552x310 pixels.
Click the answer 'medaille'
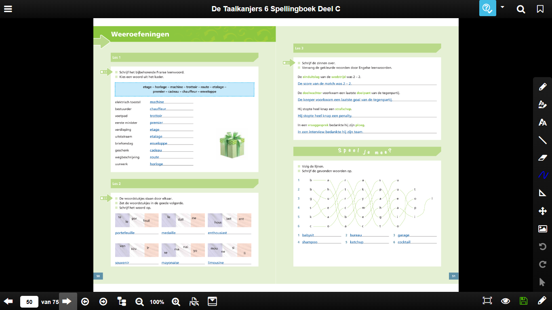click(x=169, y=233)
